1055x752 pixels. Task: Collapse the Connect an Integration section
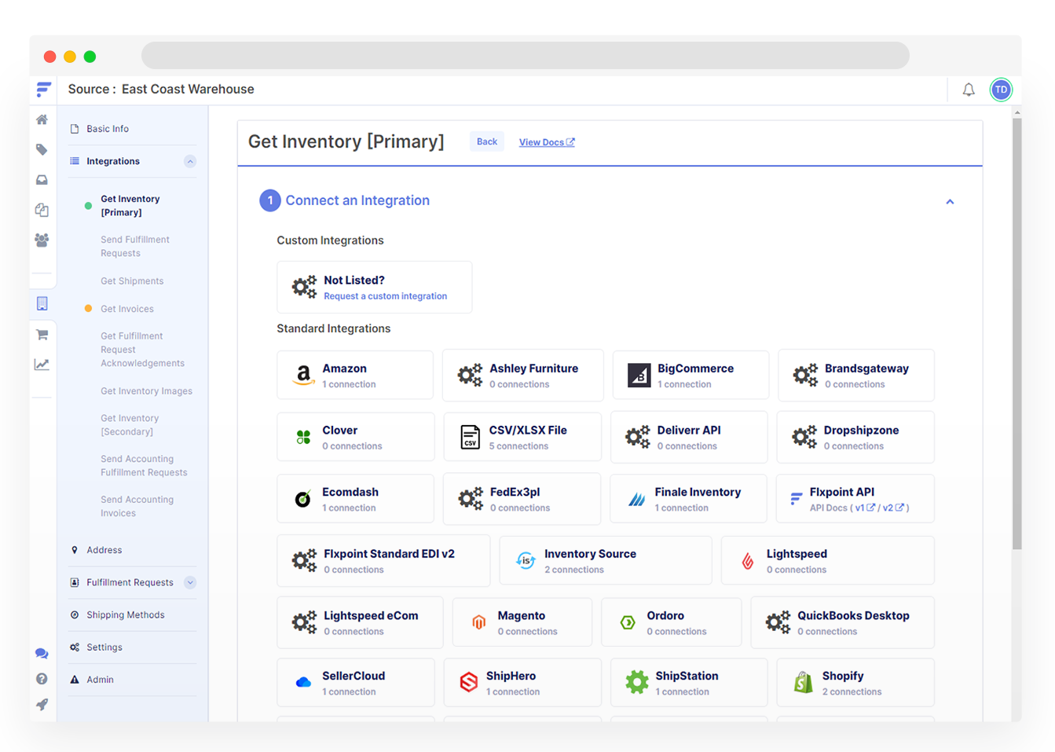(950, 202)
